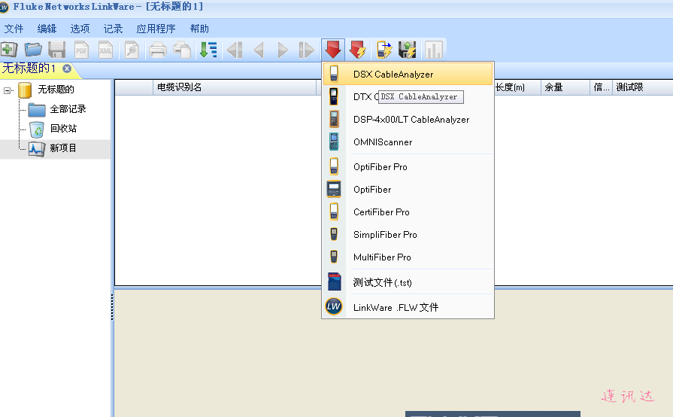Click the tester with blue arrow toolbar icon
673x417 pixels.
click(385, 50)
